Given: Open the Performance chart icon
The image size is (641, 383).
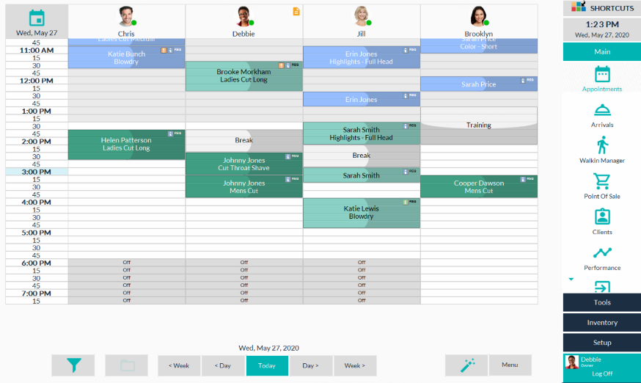Looking at the screenshot, I should [x=602, y=252].
